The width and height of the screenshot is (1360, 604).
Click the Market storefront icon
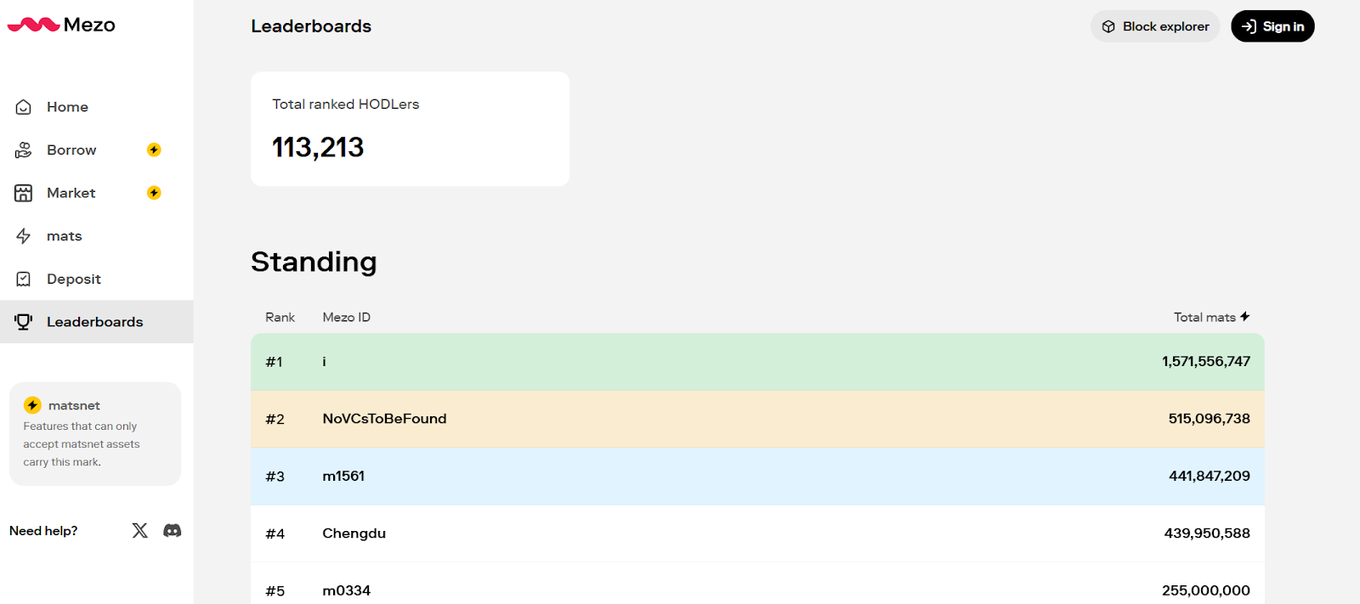tap(24, 193)
